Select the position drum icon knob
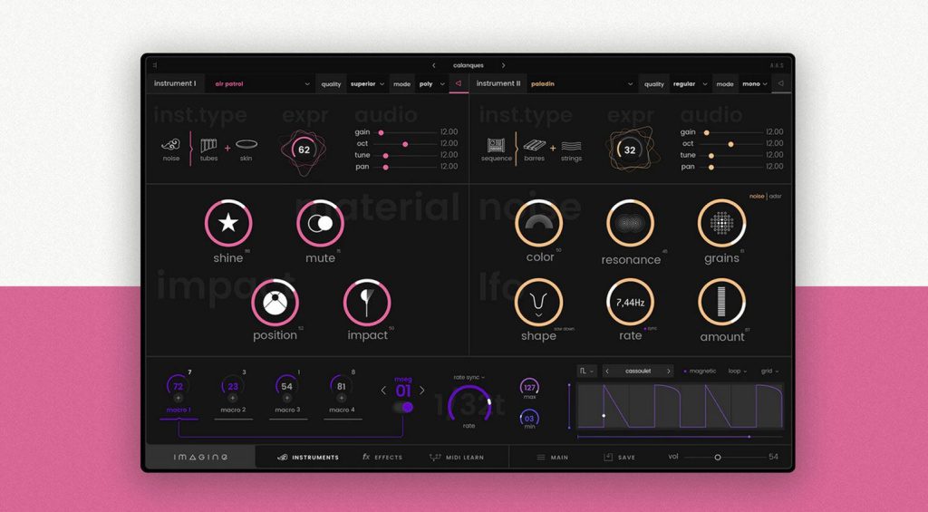928x512 pixels. tap(275, 303)
